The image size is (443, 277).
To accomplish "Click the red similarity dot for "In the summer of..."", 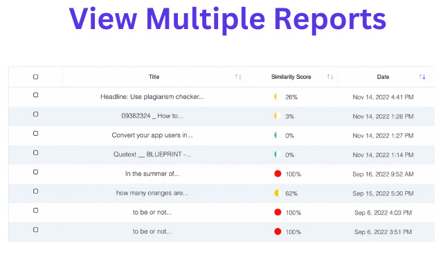I will pos(278,174).
